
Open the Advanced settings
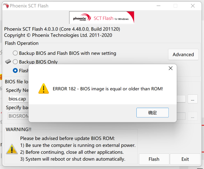click(x=183, y=54)
